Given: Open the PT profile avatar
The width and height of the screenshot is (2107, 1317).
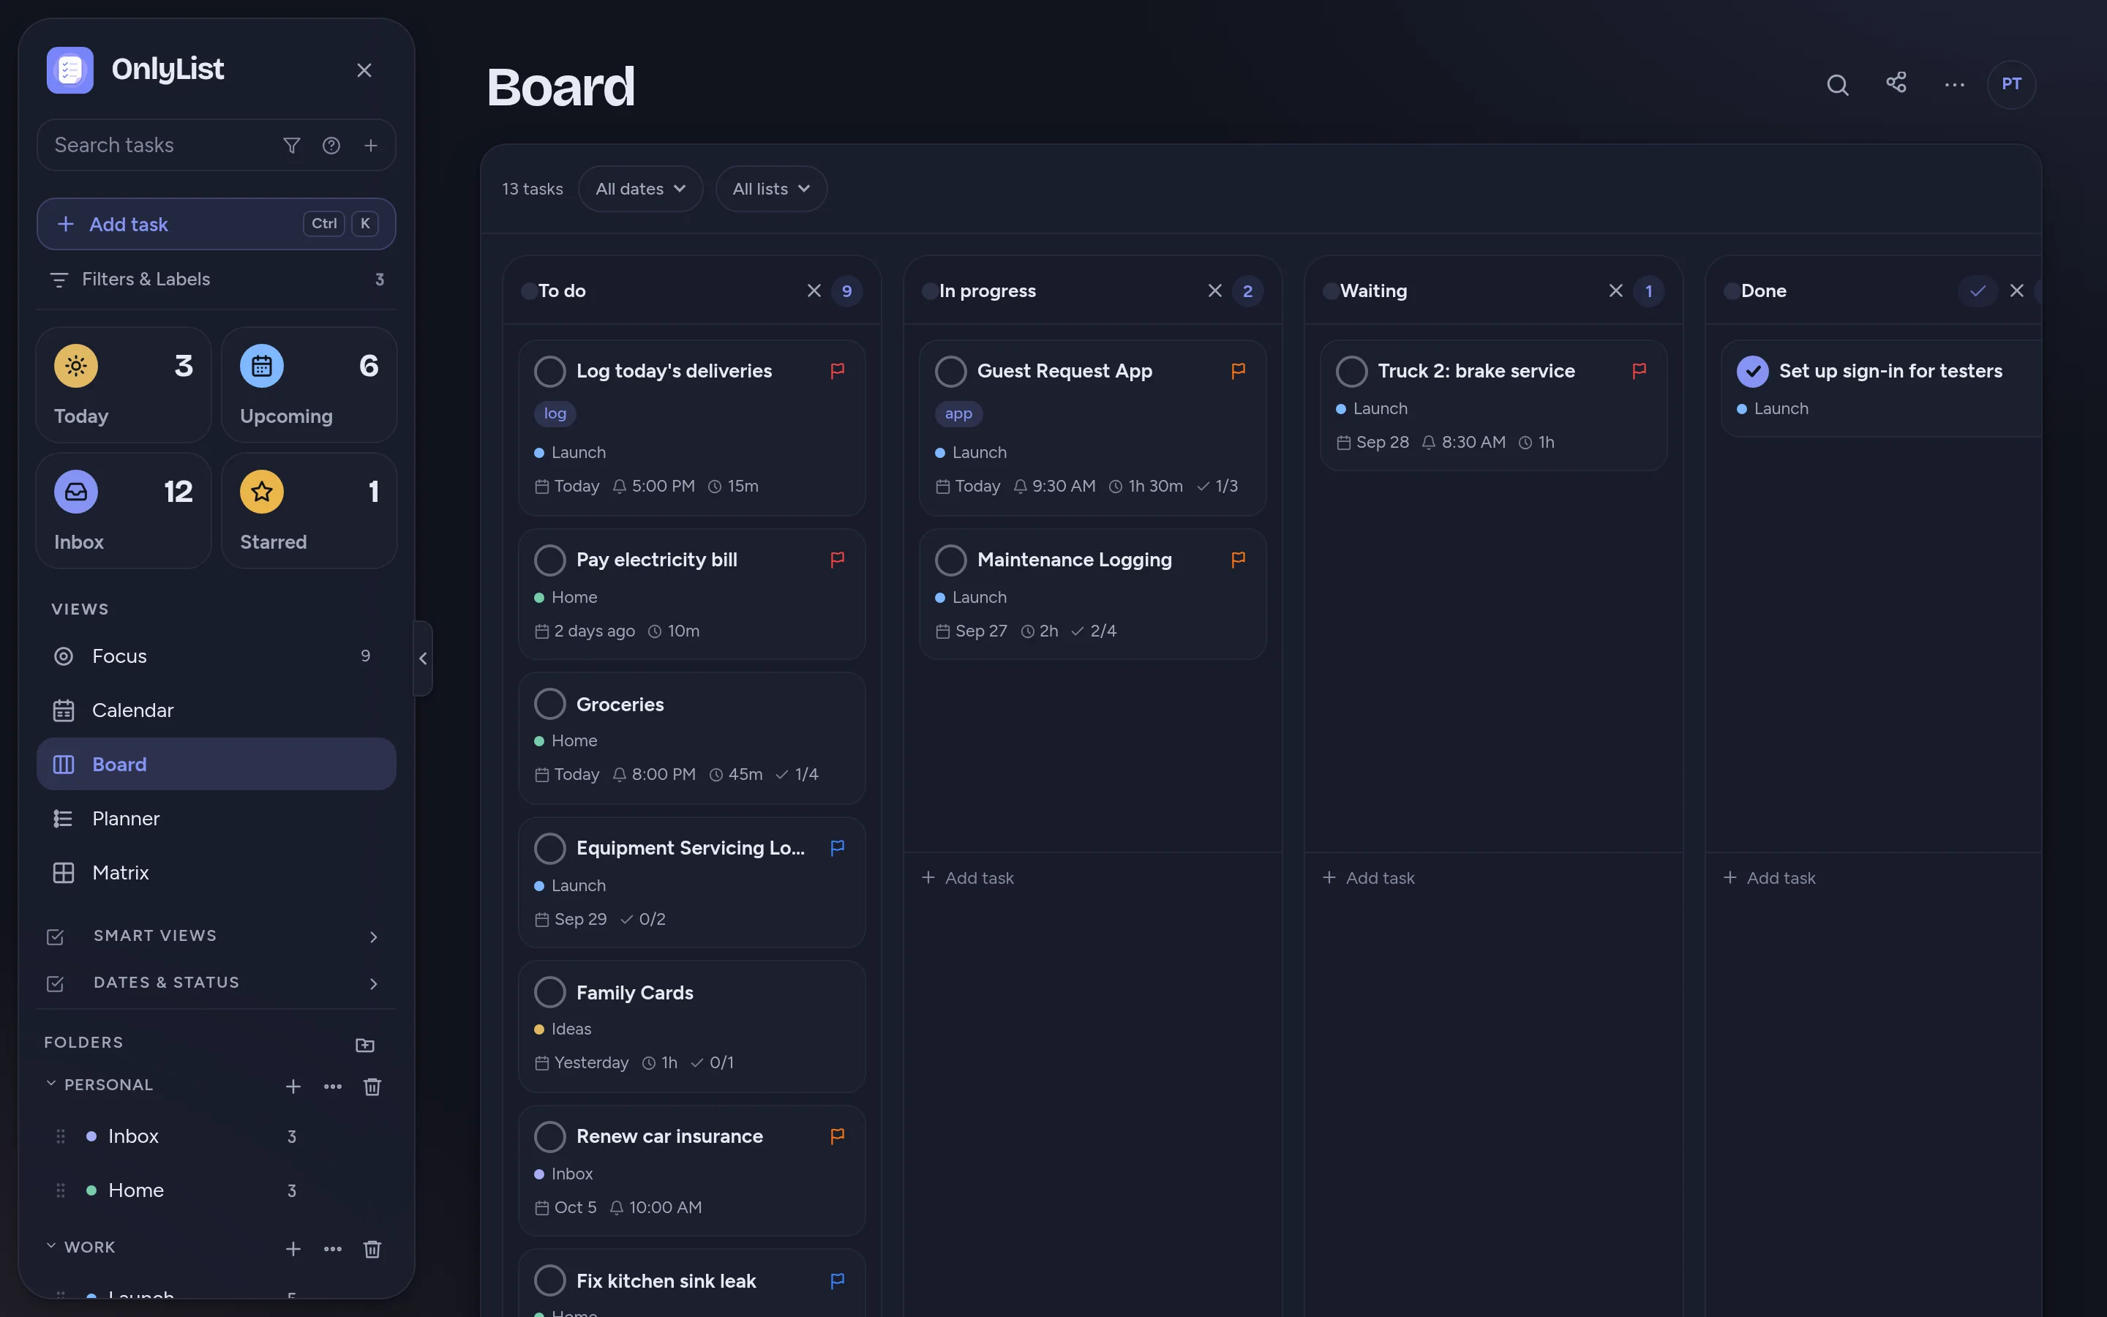Looking at the screenshot, I should [x=2011, y=84].
